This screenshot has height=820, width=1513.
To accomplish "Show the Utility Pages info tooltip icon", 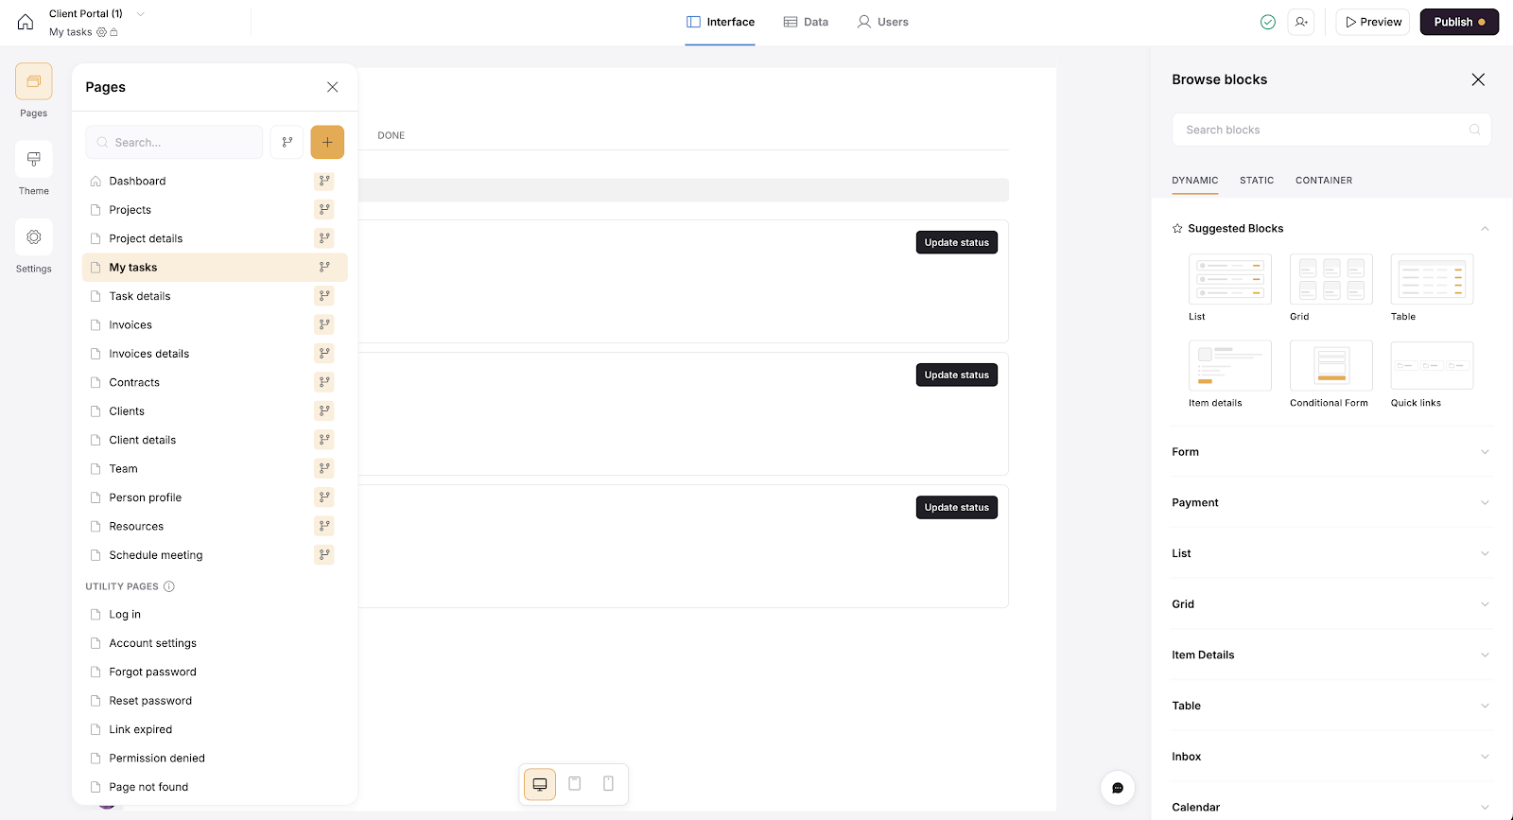I will 169,586.
